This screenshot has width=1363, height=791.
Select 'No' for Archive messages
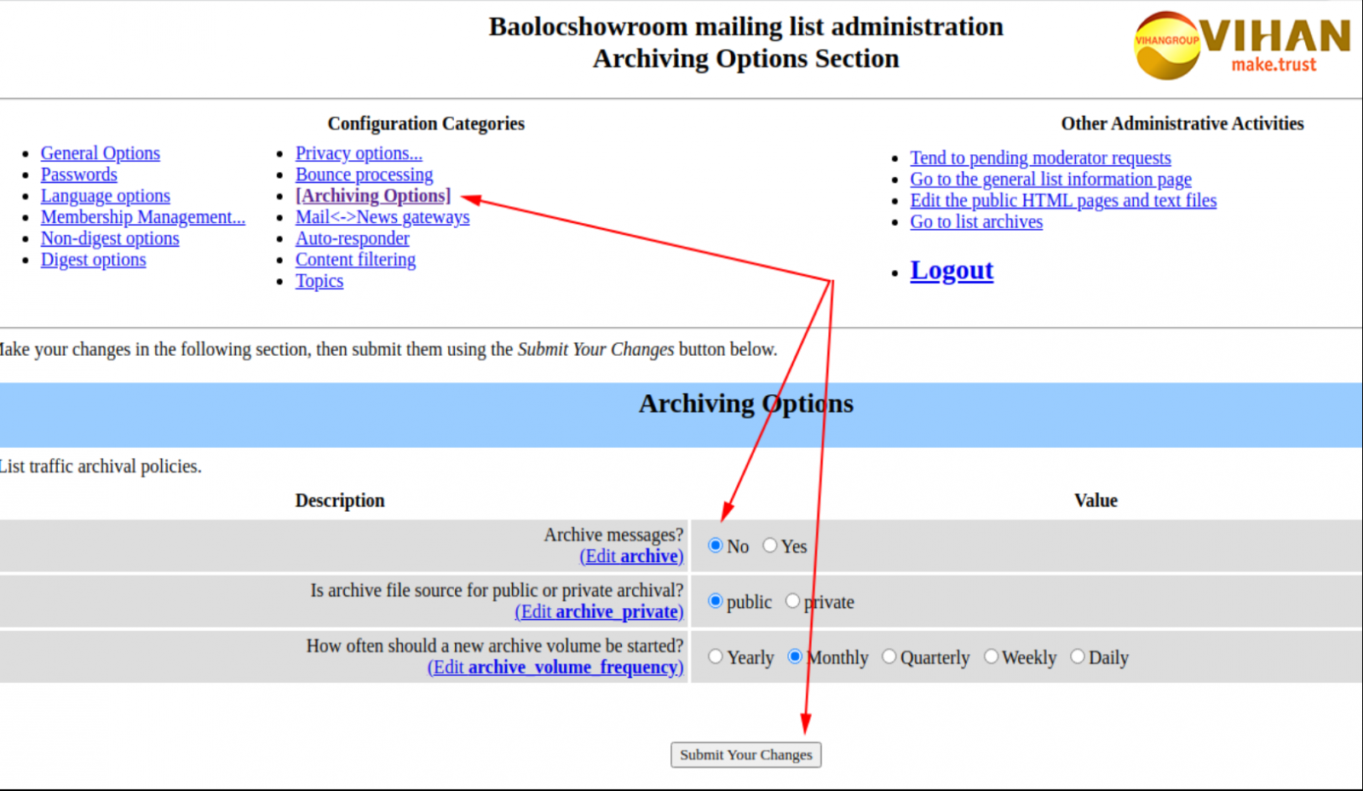[716, 546]
